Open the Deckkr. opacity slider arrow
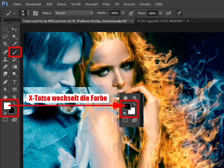 click(123, 13)
